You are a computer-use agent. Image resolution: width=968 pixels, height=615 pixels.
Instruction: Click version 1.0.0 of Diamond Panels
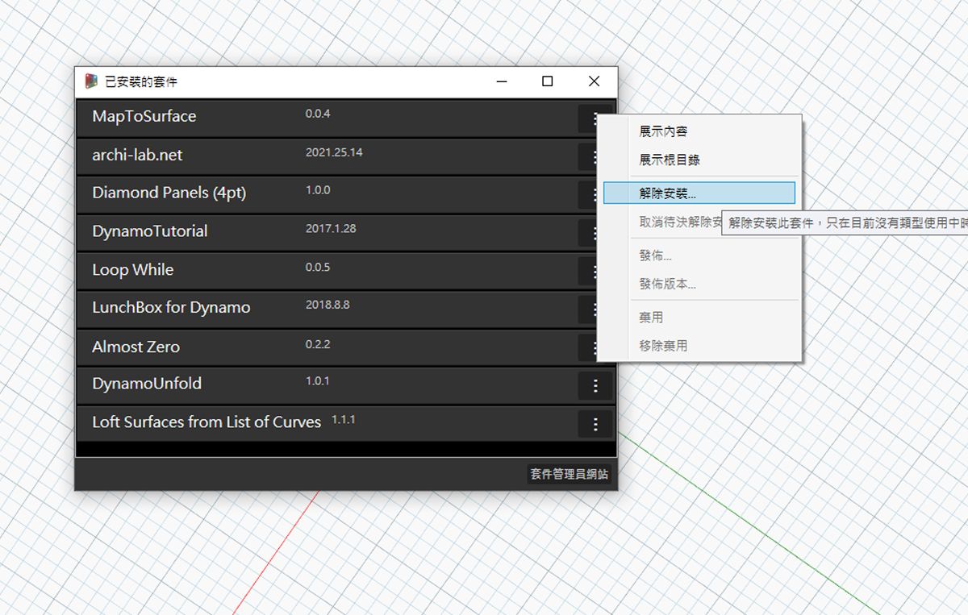[x=318, y=190]
